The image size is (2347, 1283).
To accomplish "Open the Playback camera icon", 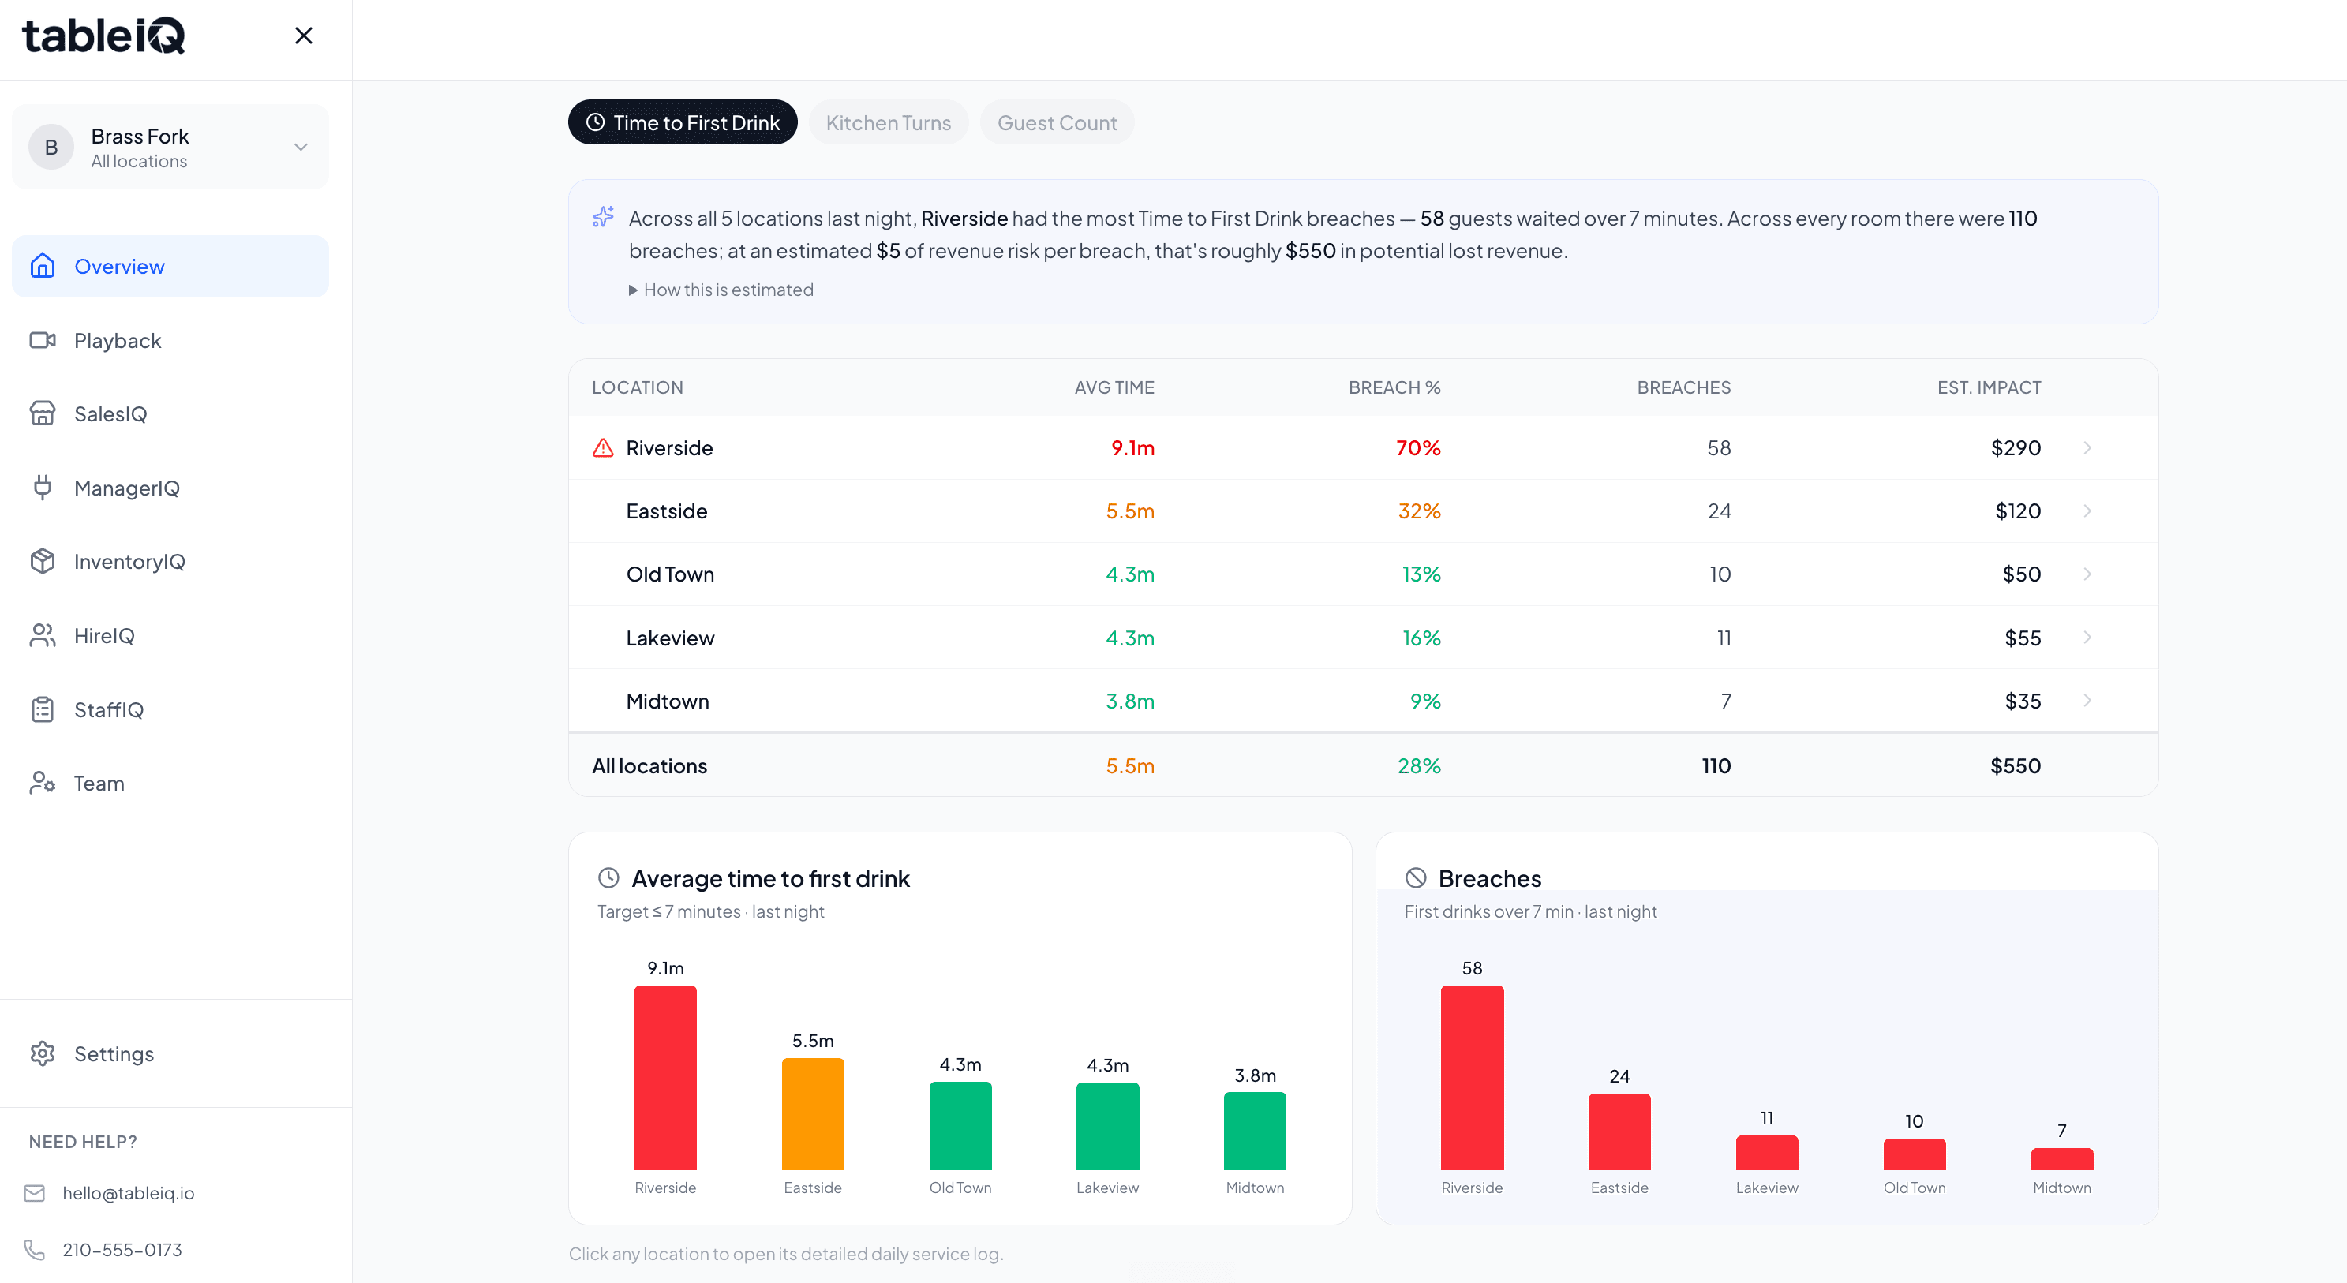I will pos(43,340).
